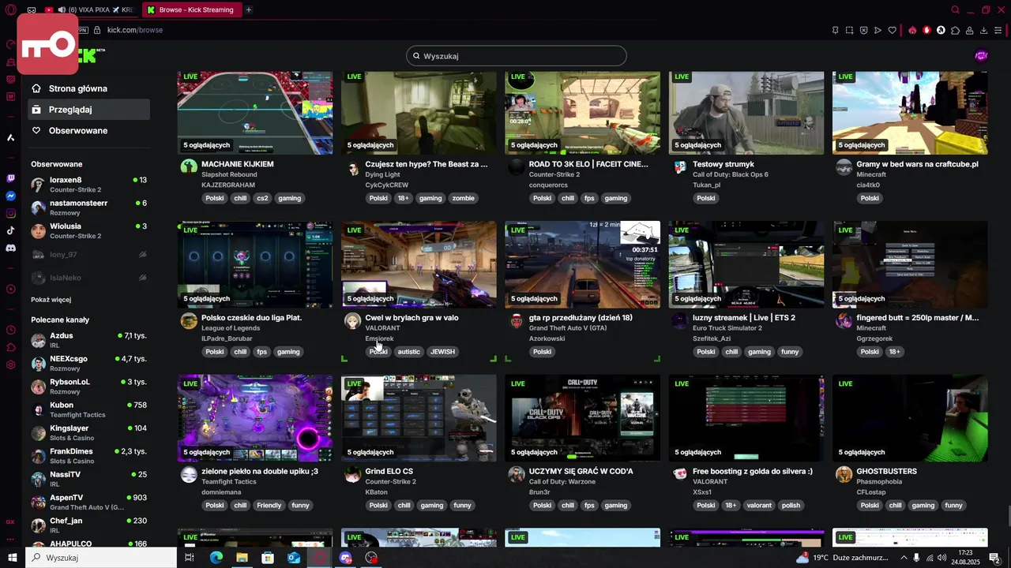This screenshot has height=568, width=1011.
Task: Open TikTok in the Opera sidebar
Action: pos(10,230)
